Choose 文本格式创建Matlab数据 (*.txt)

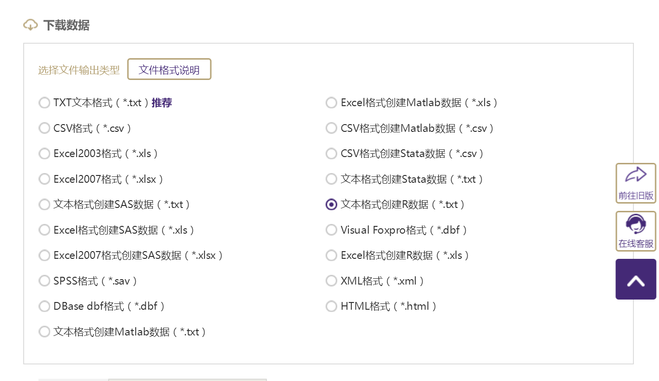[x=44, y=332]
